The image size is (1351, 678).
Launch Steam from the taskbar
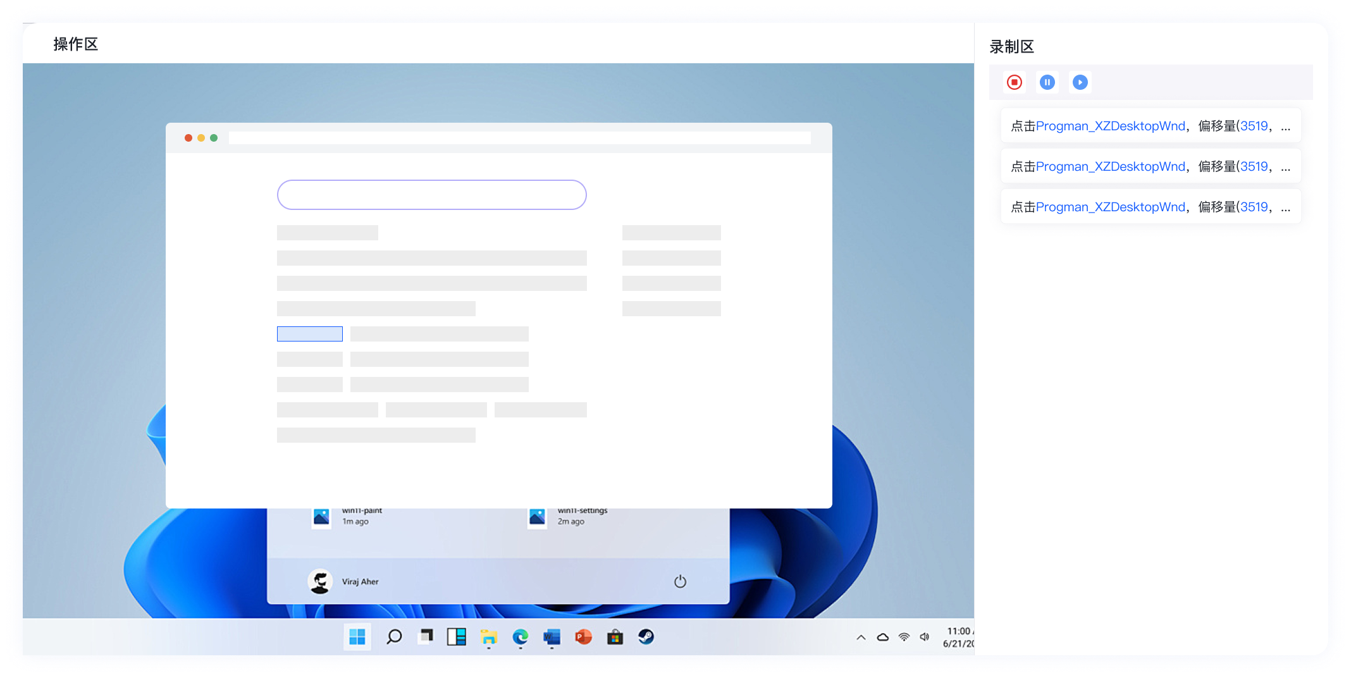(646, 637)
